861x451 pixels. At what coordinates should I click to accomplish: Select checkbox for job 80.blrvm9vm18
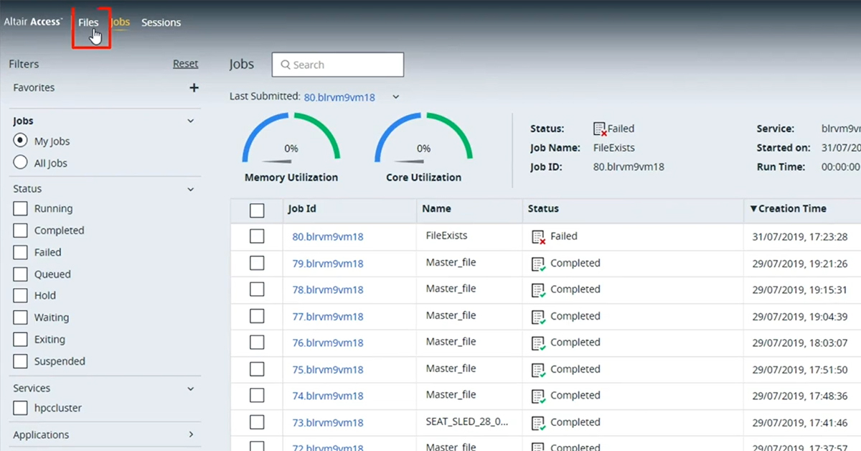coord(257,236)
